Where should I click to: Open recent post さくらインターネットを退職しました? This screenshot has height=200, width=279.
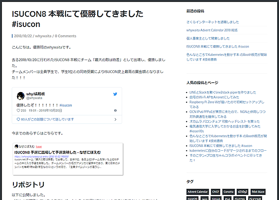point(212,22)
